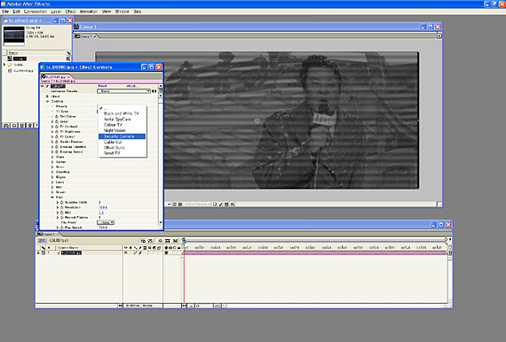
Task: Switch to the Comp 1 tab in Timeline
Action: point(49,234)
